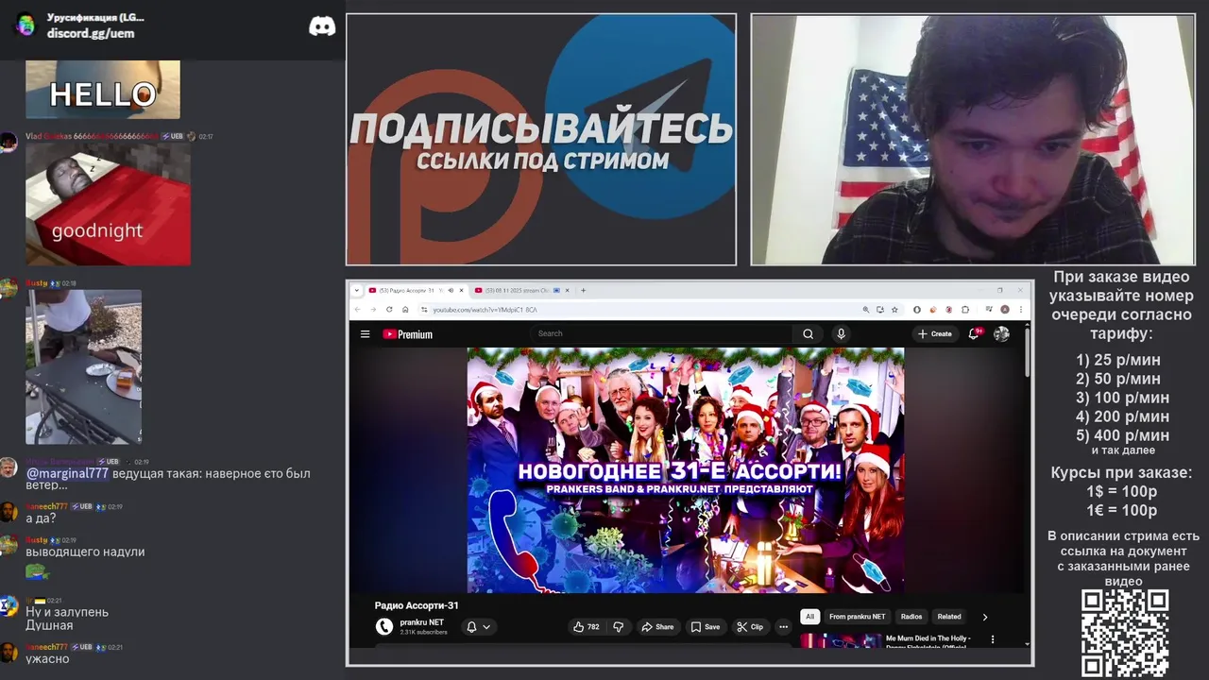Click the chat message 'а да?'
The width and height of the screenshot is (1209, 680).
(x=41, y=518)
